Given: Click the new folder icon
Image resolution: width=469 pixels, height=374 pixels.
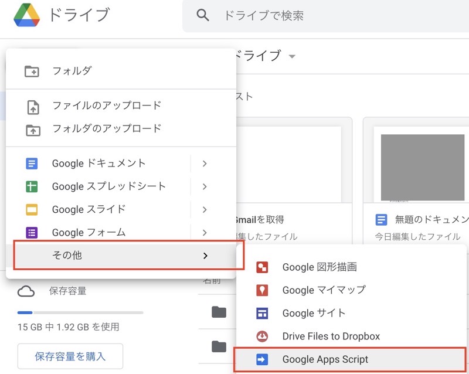Looking at the screenshot, I should (32, 71).
